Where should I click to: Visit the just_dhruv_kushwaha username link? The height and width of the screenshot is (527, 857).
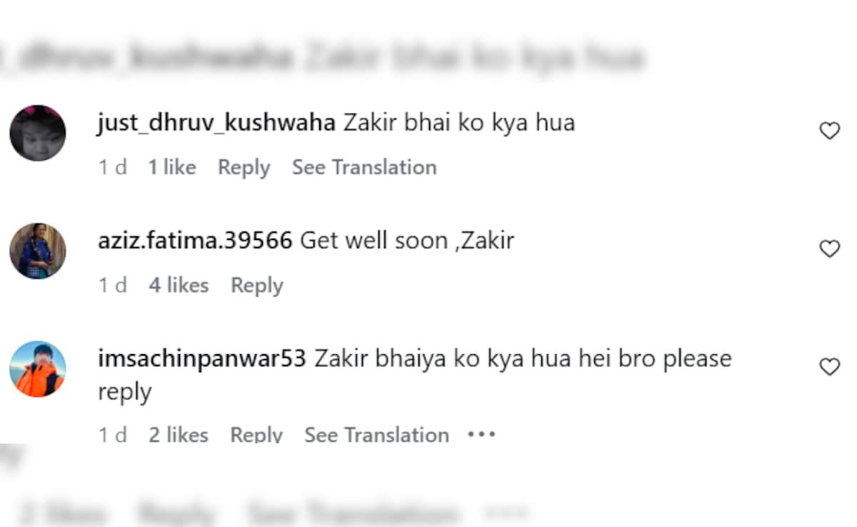point(216,124)
